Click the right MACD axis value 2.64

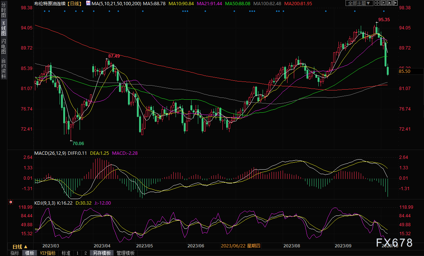point(404,157)
